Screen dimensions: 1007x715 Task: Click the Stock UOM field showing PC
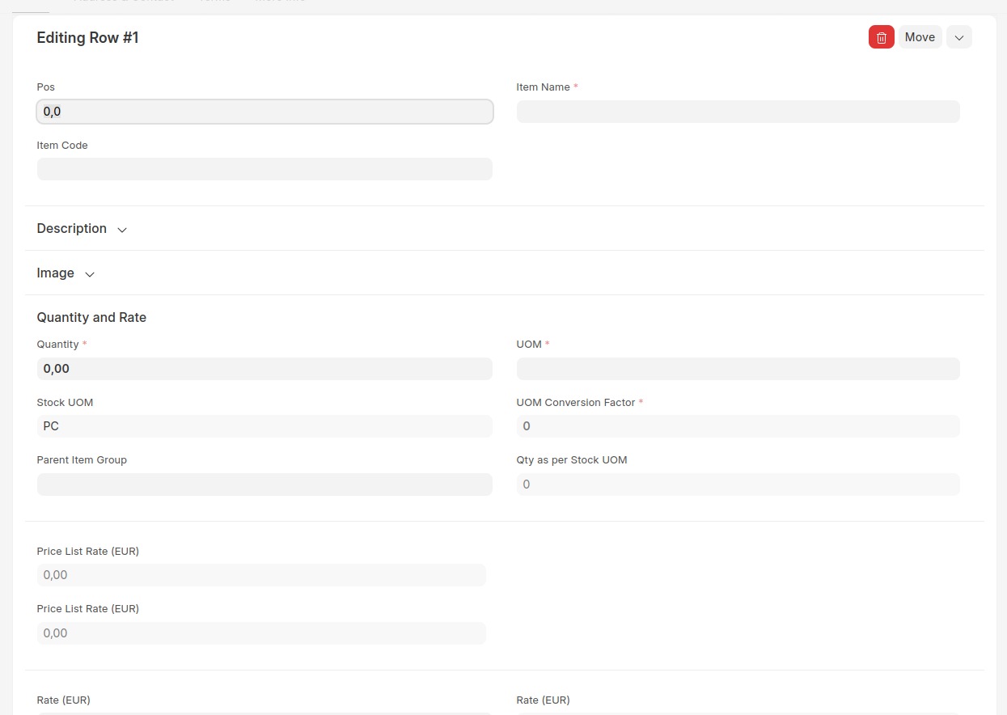[264, 426]
